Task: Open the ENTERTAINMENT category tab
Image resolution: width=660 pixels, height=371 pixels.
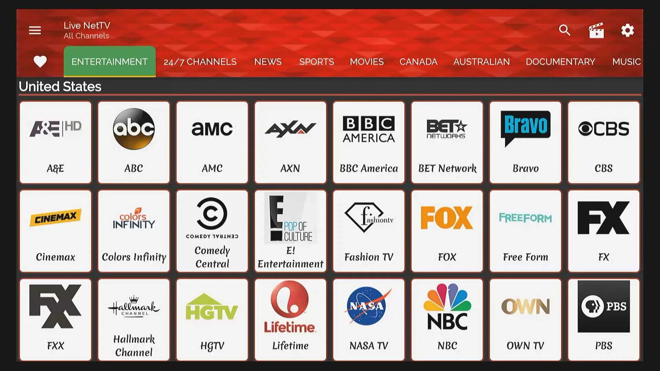Action: [109, 61]
